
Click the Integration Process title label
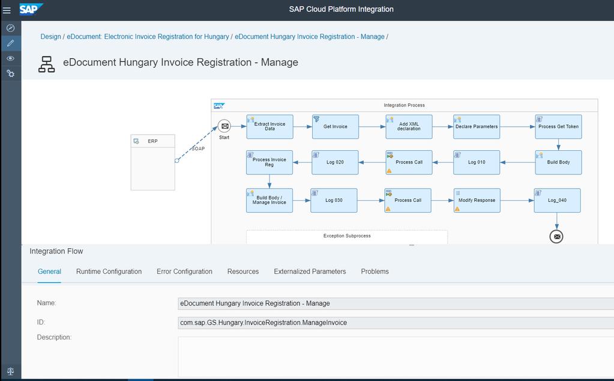click(404, 105)
